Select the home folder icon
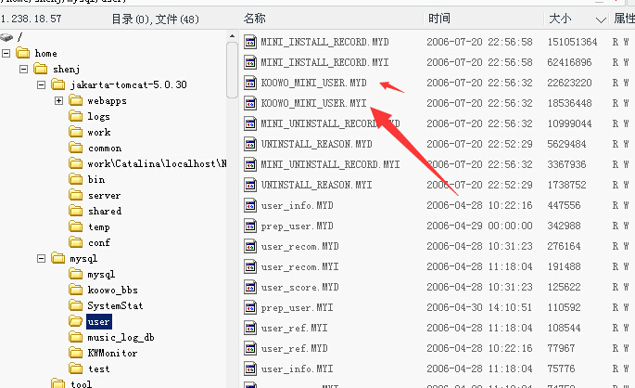 click(x=22, y=53)
